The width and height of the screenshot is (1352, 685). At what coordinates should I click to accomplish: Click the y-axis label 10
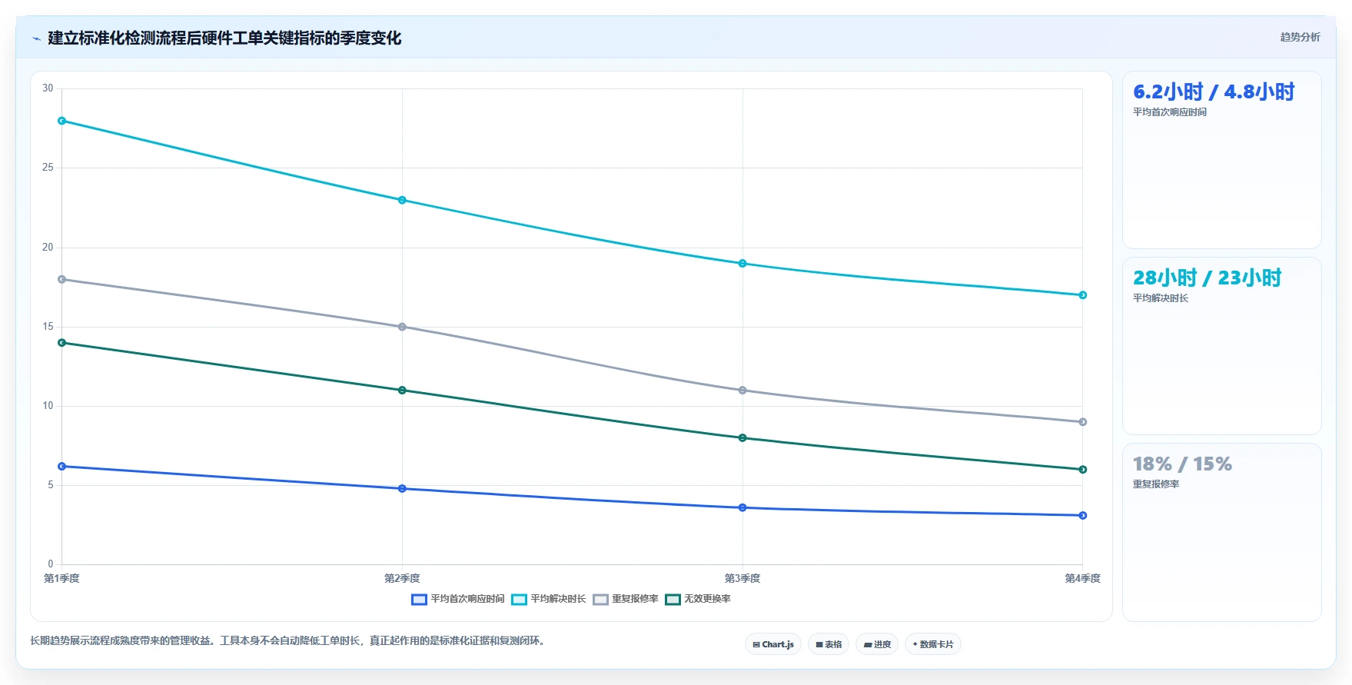48,406
